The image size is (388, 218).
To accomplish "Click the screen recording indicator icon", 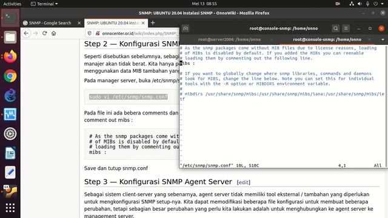I will 338,4.
